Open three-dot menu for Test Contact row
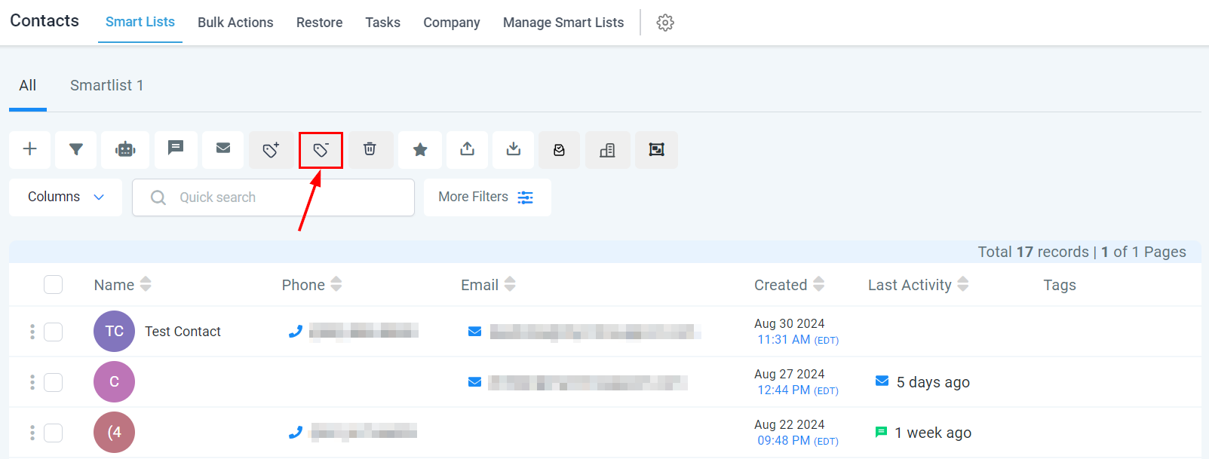Screen dimensions: 1209x459 (x=32, y=332)
